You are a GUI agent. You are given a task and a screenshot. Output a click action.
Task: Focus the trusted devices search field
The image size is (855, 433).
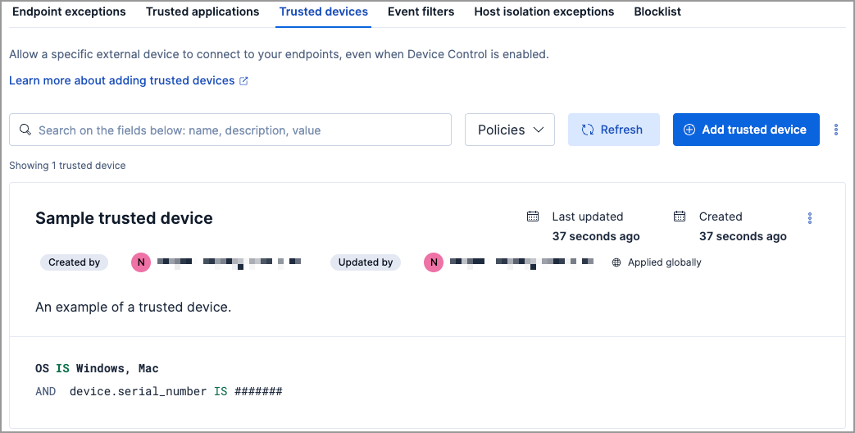[x=230, y=130]
